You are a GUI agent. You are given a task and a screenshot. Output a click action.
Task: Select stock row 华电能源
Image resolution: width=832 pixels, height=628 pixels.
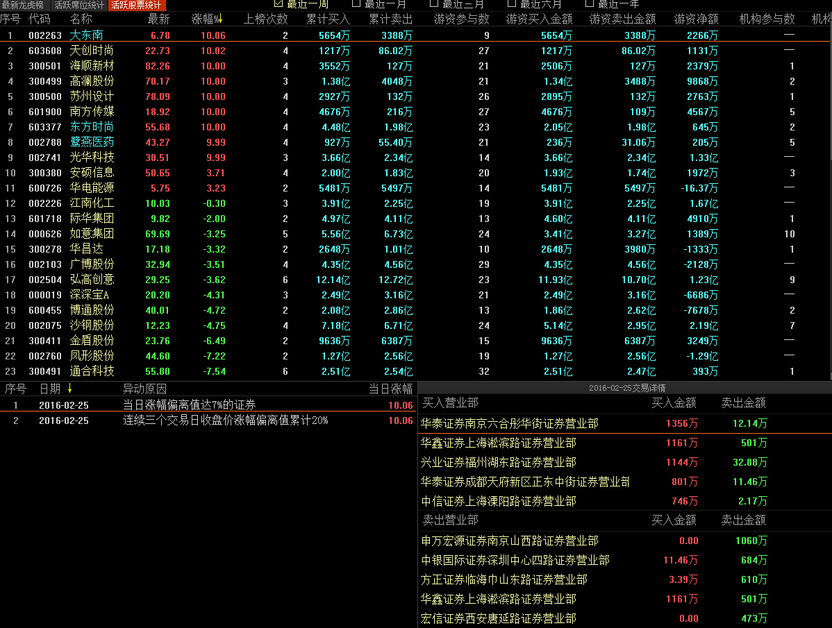pos(415,188)
